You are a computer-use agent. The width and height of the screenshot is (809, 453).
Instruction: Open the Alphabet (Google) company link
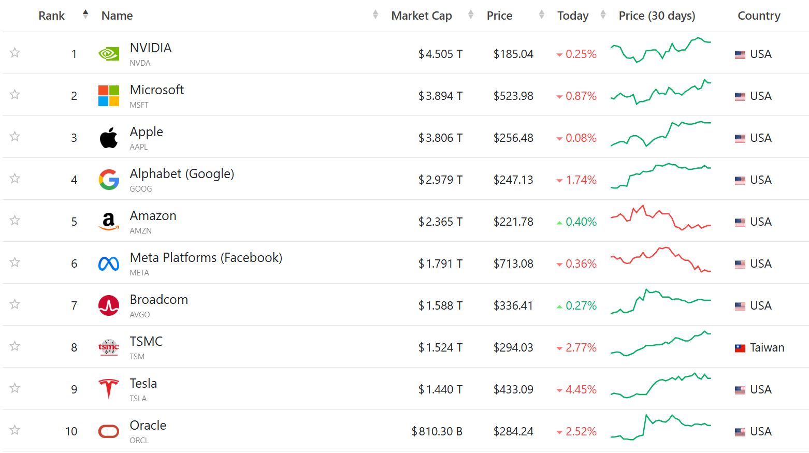[182, 174]
